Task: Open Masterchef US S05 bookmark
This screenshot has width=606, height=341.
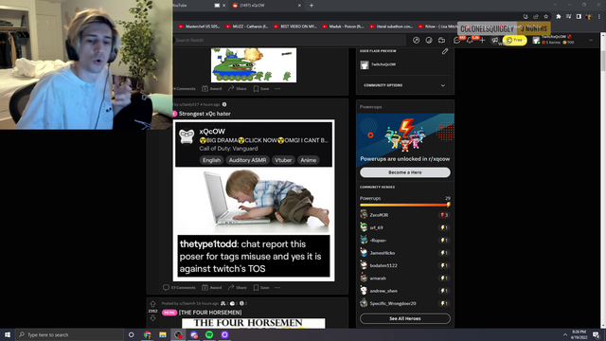Action: [x=200, y=27]
